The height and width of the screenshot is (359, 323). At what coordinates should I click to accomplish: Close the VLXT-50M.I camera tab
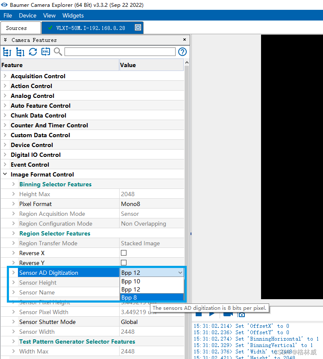point(138,27)
